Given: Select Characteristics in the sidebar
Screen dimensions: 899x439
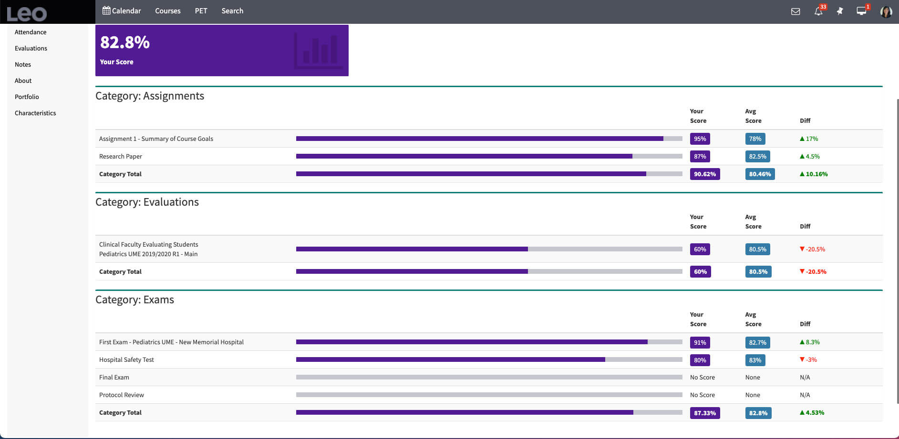Looking at the screenshot, I should point(35,113).
